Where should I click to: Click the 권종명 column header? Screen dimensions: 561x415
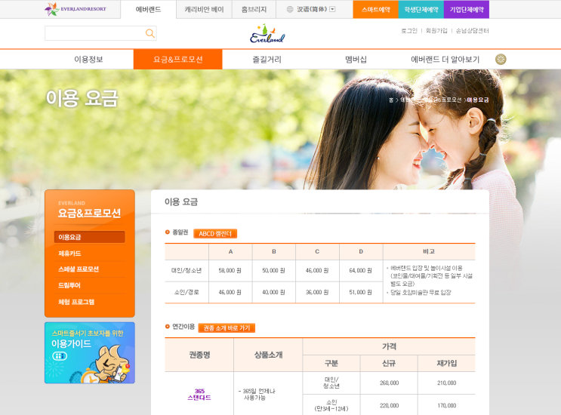tap(199, 355)
